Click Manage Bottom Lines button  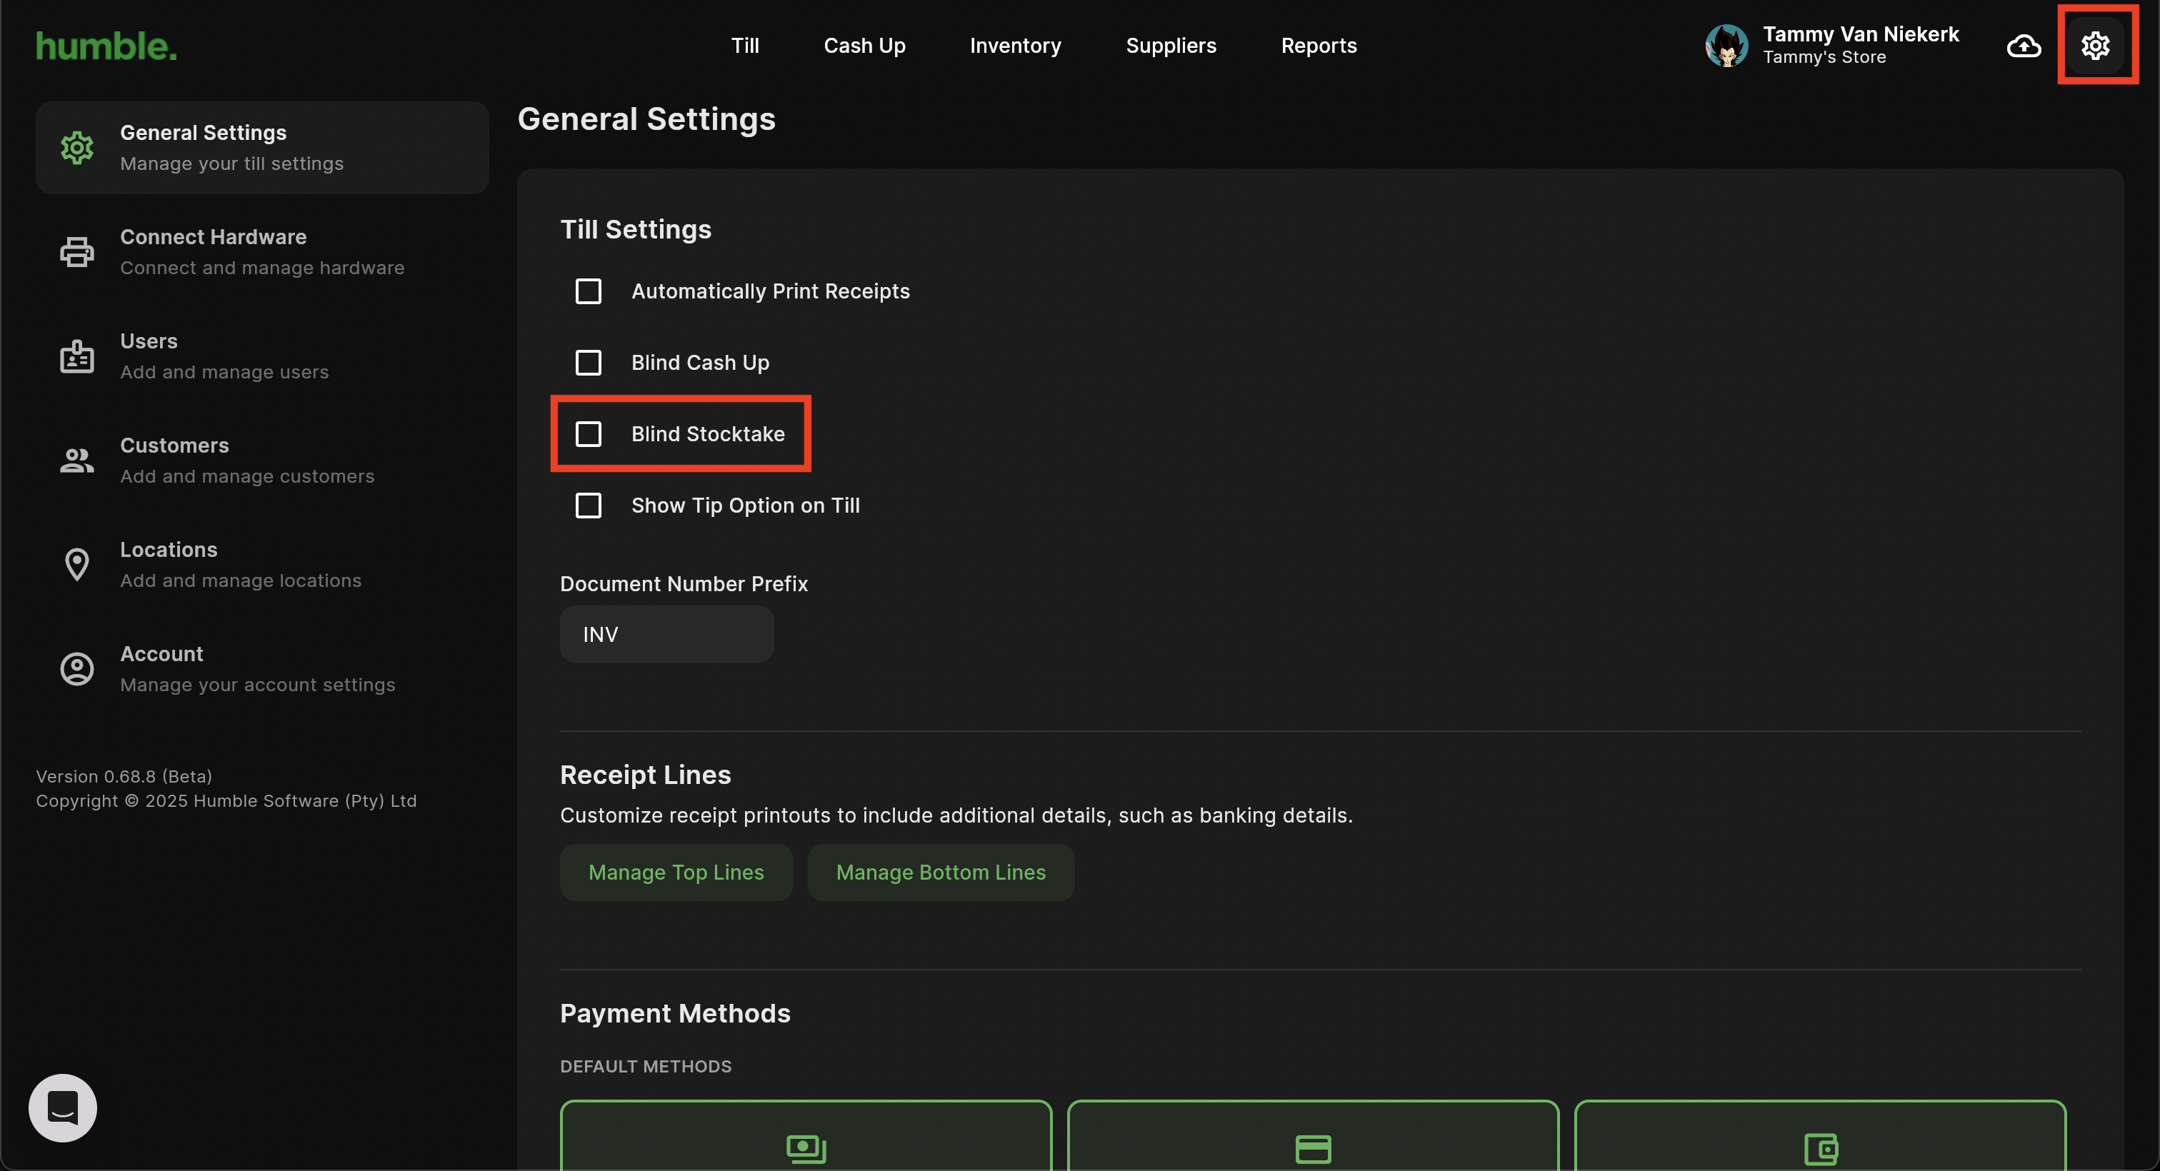pyautogui.click(x=941, y=872)
